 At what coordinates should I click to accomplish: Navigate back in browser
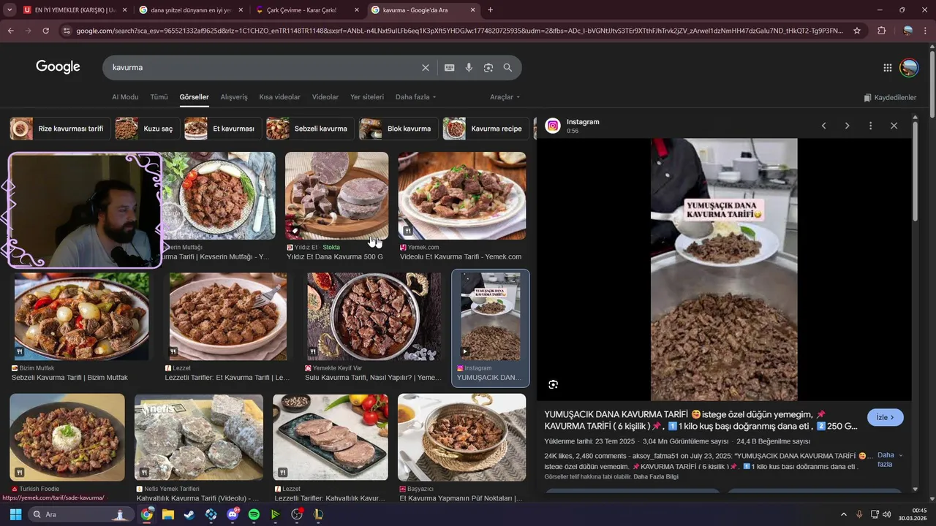coord(10,31)
